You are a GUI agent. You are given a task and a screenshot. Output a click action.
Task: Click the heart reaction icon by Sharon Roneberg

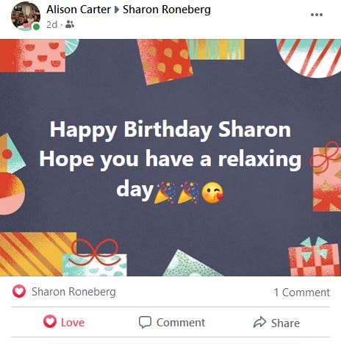tap(19, 292)
